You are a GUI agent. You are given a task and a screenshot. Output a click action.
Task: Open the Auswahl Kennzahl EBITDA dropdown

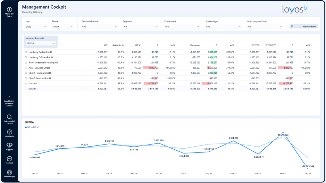click(41, 43)
